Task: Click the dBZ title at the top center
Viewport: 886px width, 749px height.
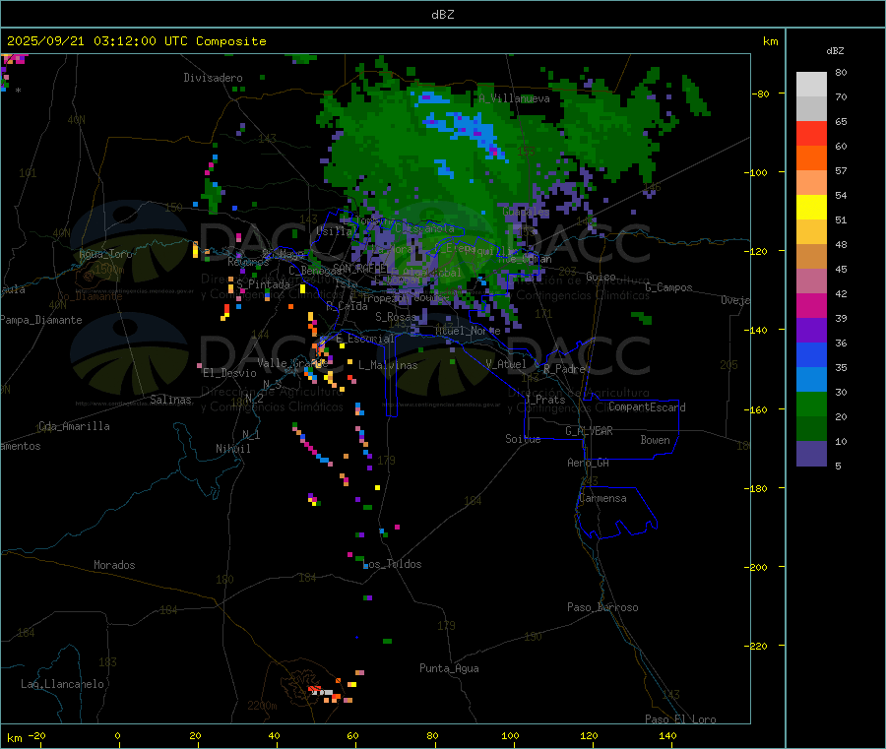Action: click(x=442, y=15)
